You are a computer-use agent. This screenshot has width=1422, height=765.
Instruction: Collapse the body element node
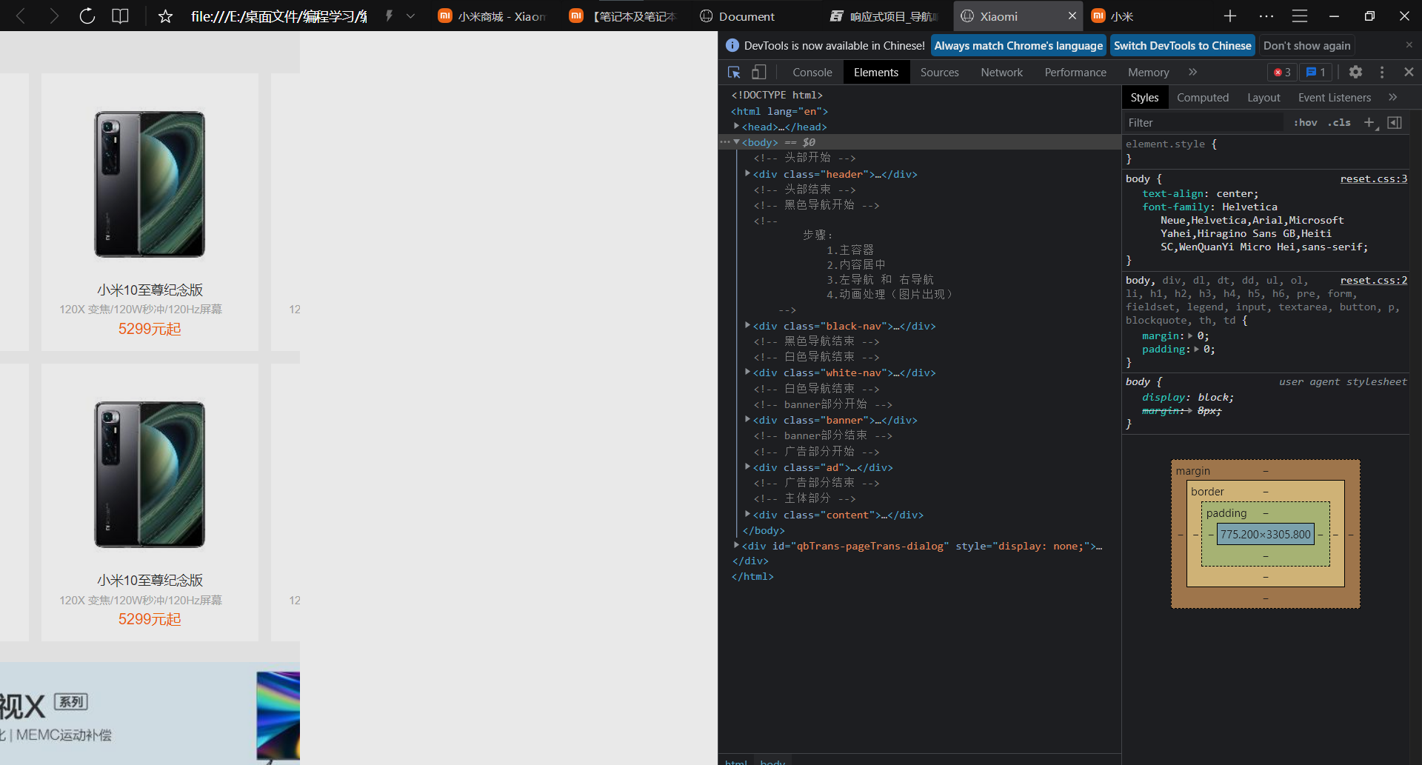(736, 142)
